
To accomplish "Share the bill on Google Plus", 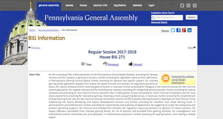I will (184, 30).
